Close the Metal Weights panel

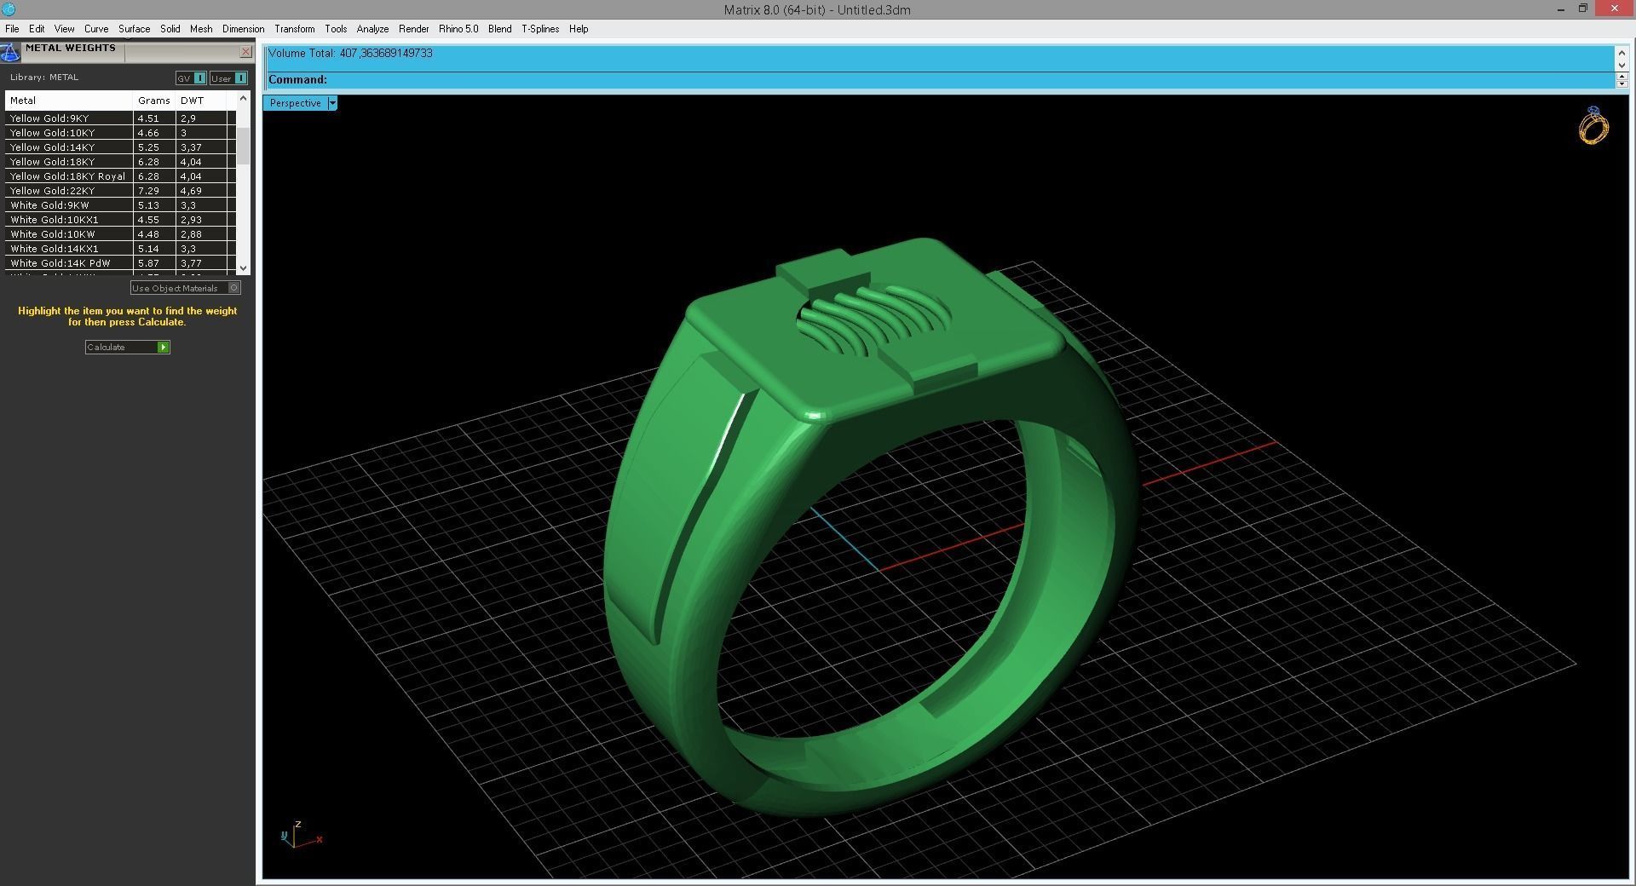[245, 52]
